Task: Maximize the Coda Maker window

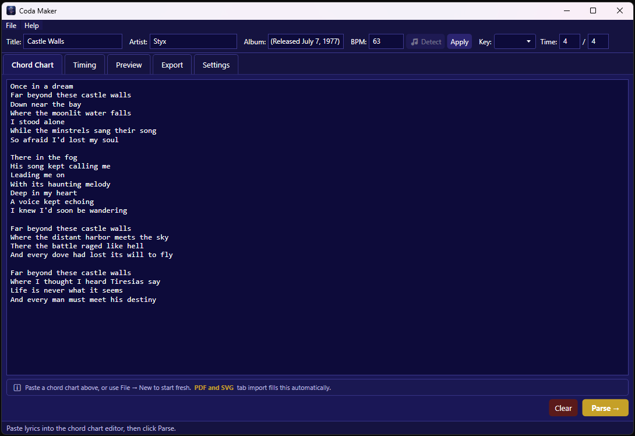Action: click(x=593, y=10)
